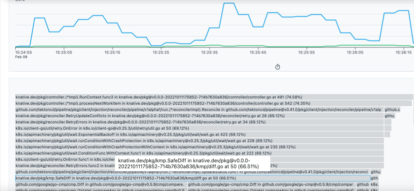Select the kmp.SafeDiff frame in the flame graph
414x191 pixels.
coord(125,178)
